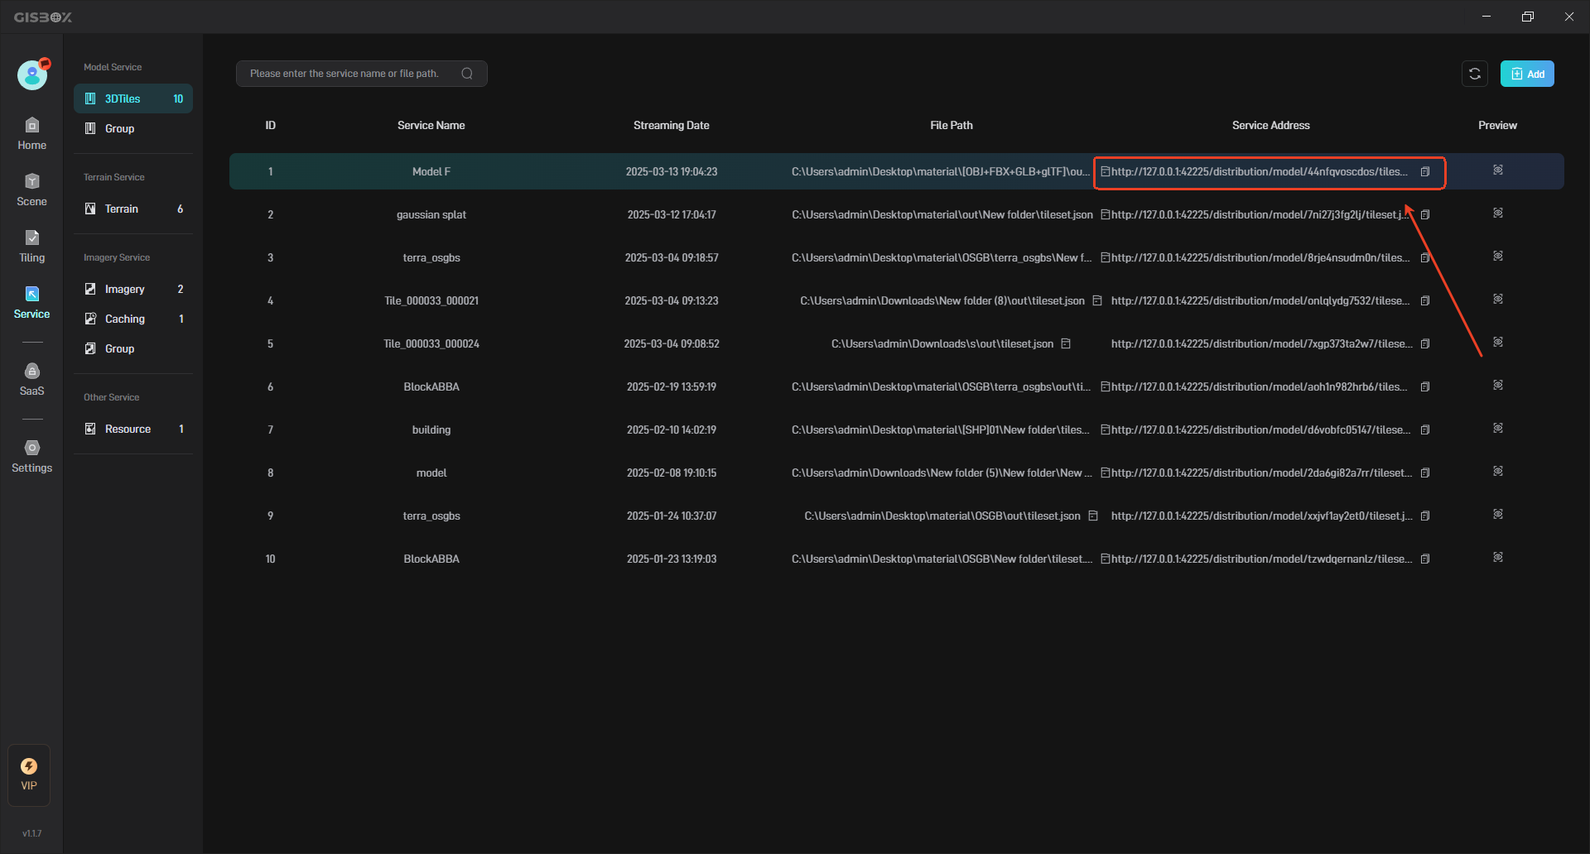Click the Add button
1590x854 pixels.
(1527, 74)
